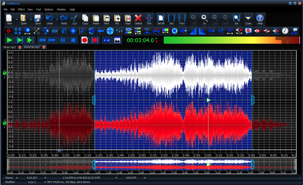This screenshot has width=303, height=185.
Task: Save the current audio file
Action: click(38, 19)
